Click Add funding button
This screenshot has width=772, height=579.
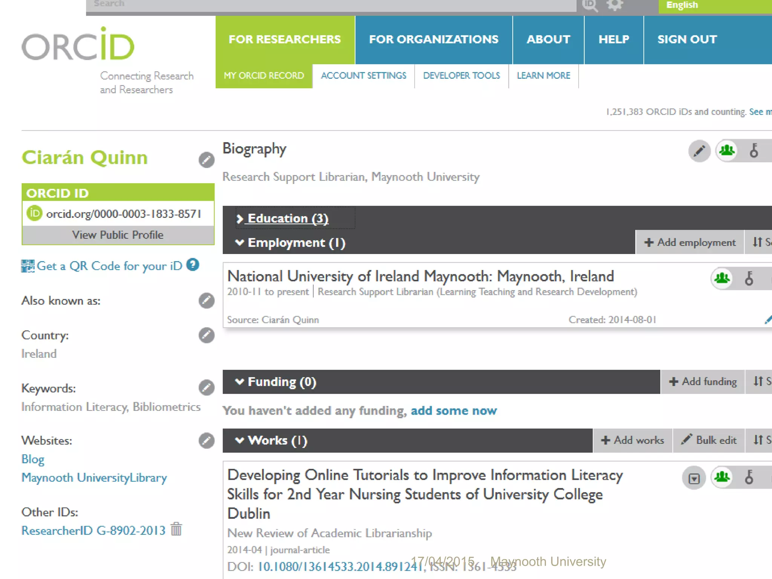click(x=703, y=381)
